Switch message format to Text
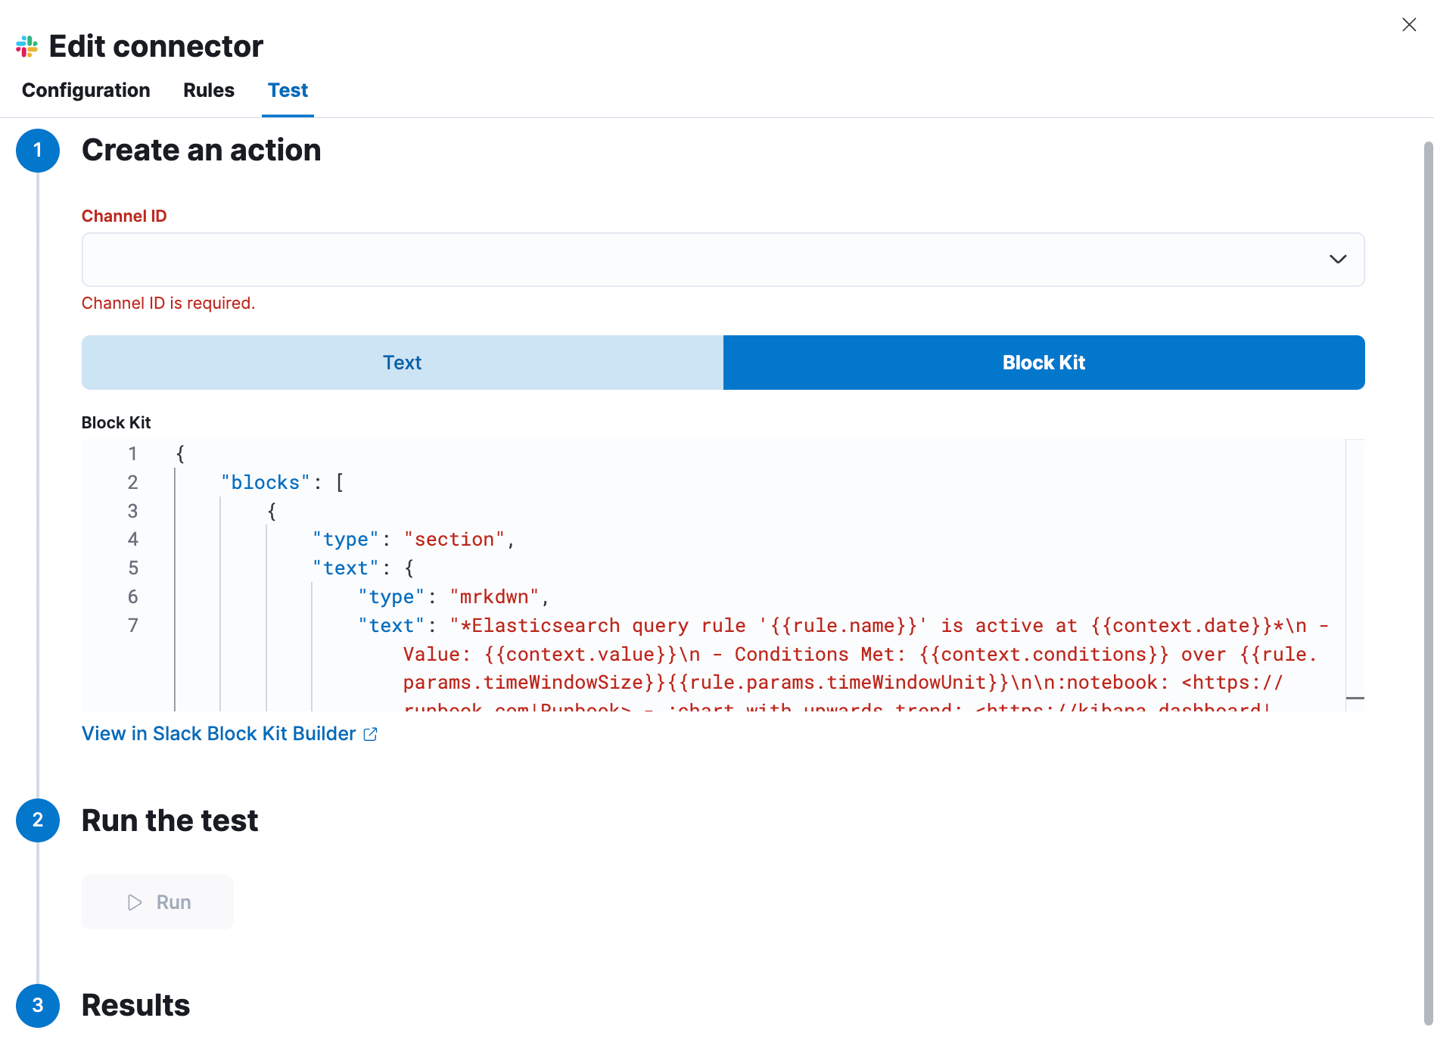Viewport: 1434px width, 1049px height. 402,363
